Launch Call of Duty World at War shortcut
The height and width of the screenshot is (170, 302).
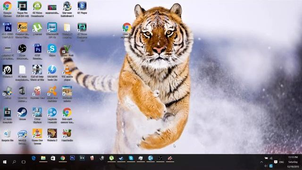(37, 73)
